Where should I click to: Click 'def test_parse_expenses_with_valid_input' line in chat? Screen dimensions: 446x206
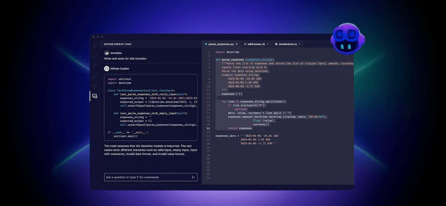151,94
